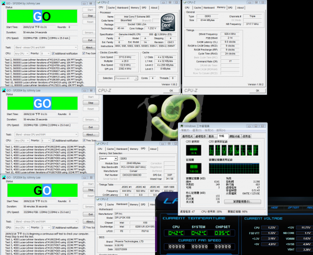Open the 網路功能 tab in Task Manager

(235, 136)
